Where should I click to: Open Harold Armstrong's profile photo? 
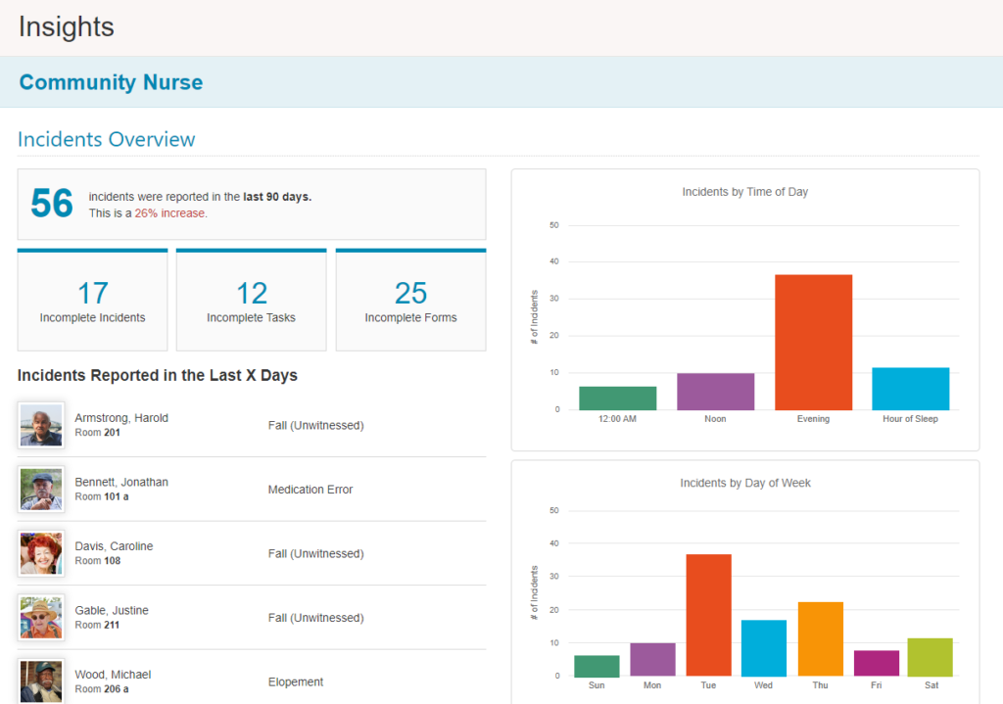[x=40, y=425]
